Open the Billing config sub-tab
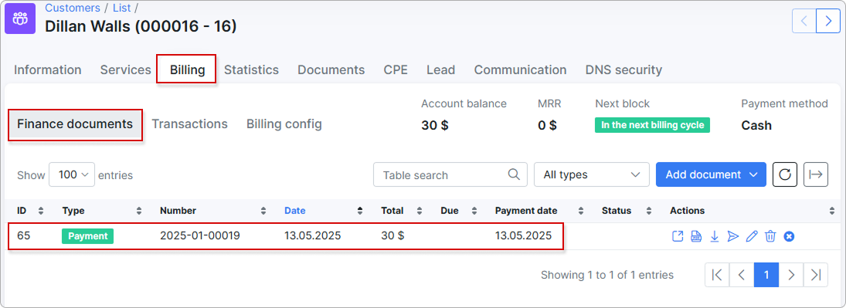The height and width of the screenshot is (308, 846). pyautogui.click(x=284, y=124)
